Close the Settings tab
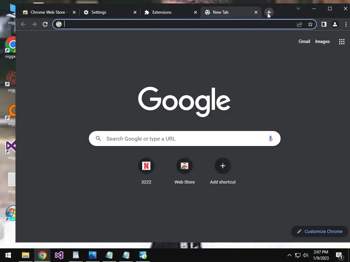Image resolution: width=350 pixels, height=262 pixels. click(x=135, y=12)
